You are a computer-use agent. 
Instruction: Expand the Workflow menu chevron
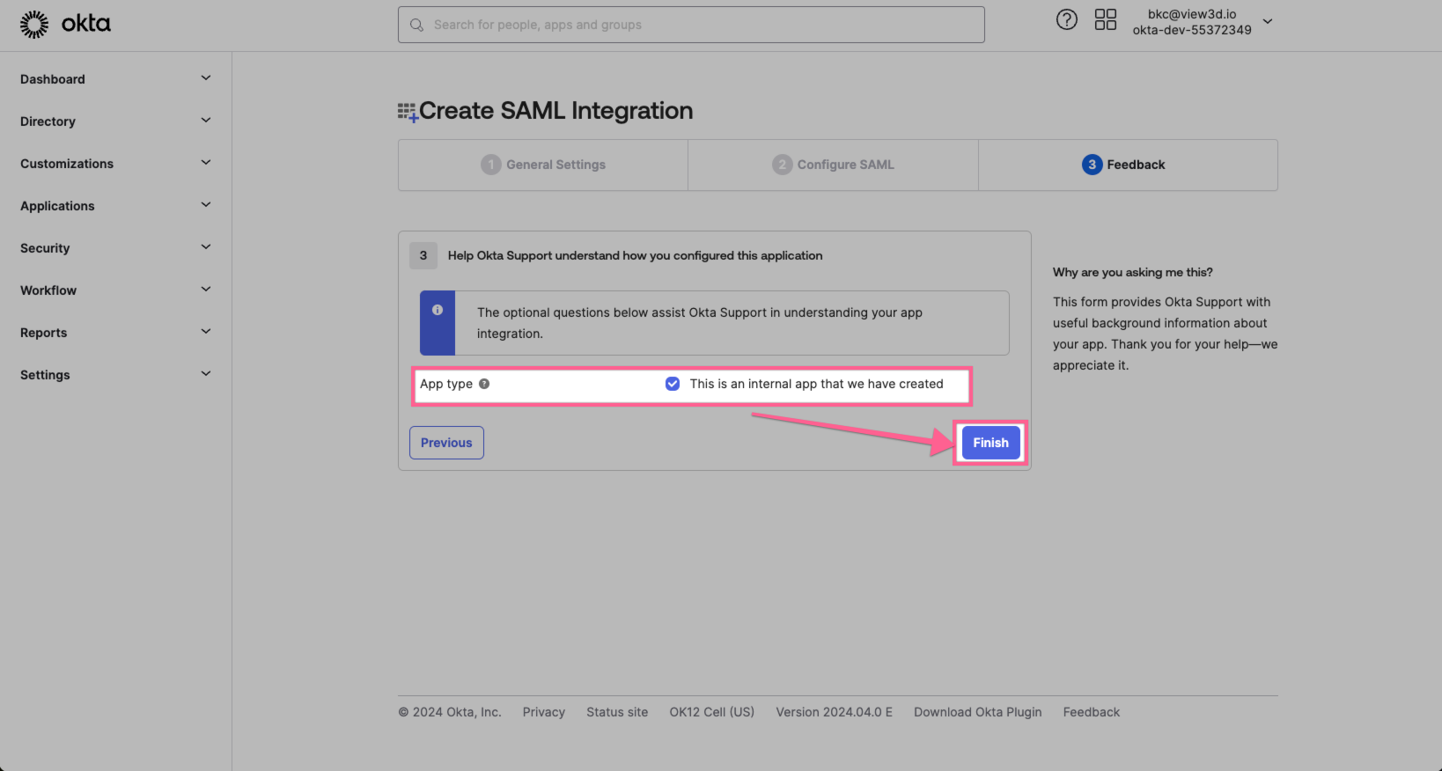[206, 290]
